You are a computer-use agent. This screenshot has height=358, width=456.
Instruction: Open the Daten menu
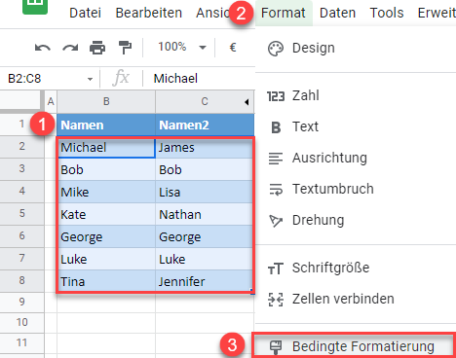(337, 13)
